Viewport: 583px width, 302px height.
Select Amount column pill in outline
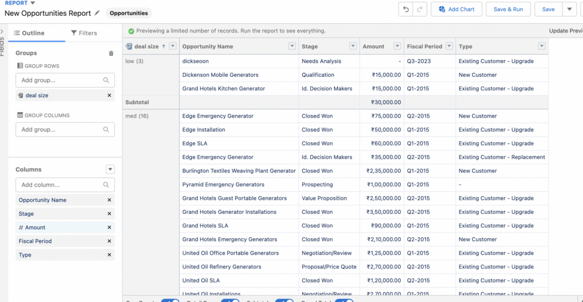point(65,227)
